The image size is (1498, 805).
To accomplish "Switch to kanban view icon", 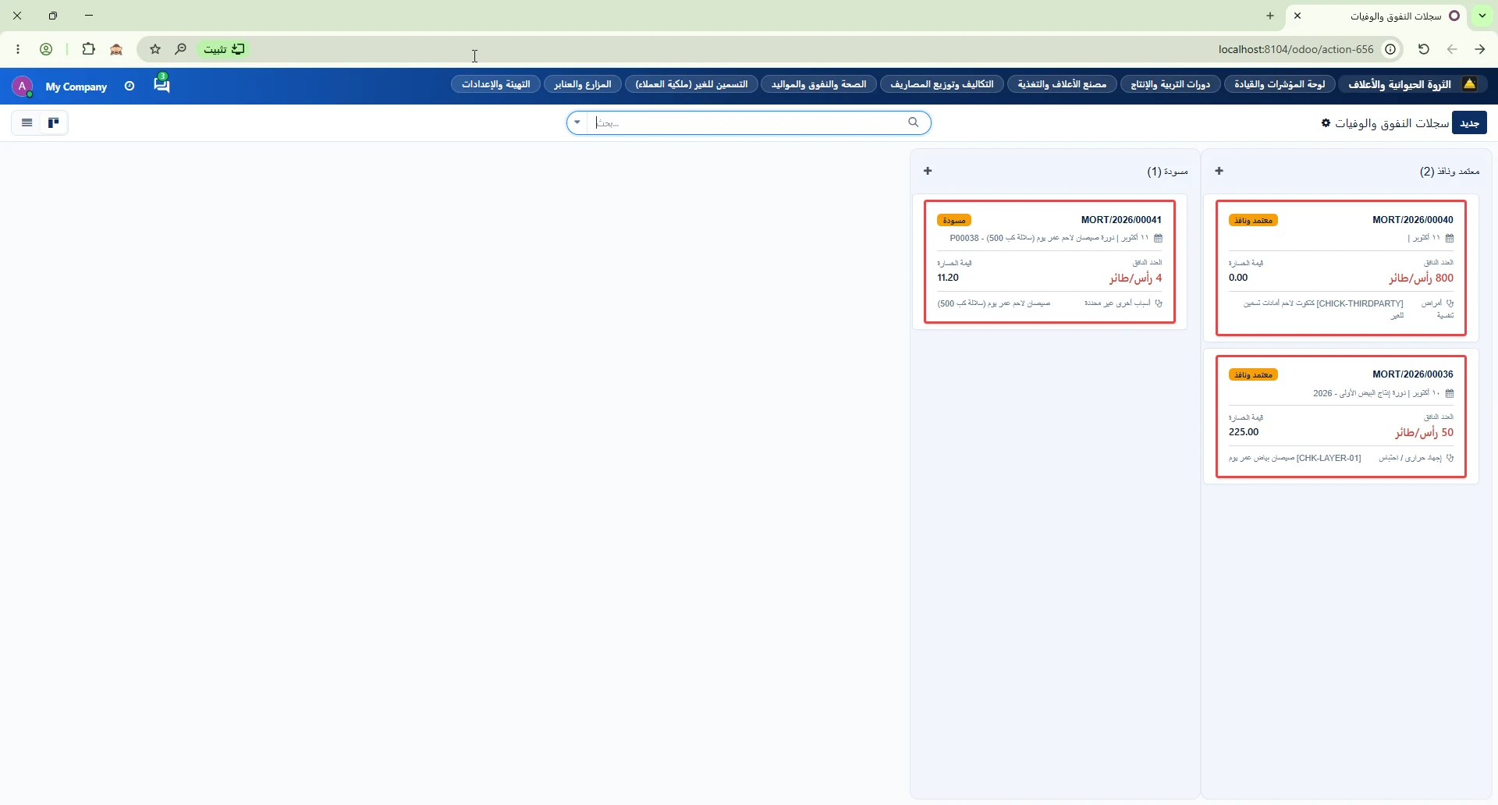I will click(54, 122).
